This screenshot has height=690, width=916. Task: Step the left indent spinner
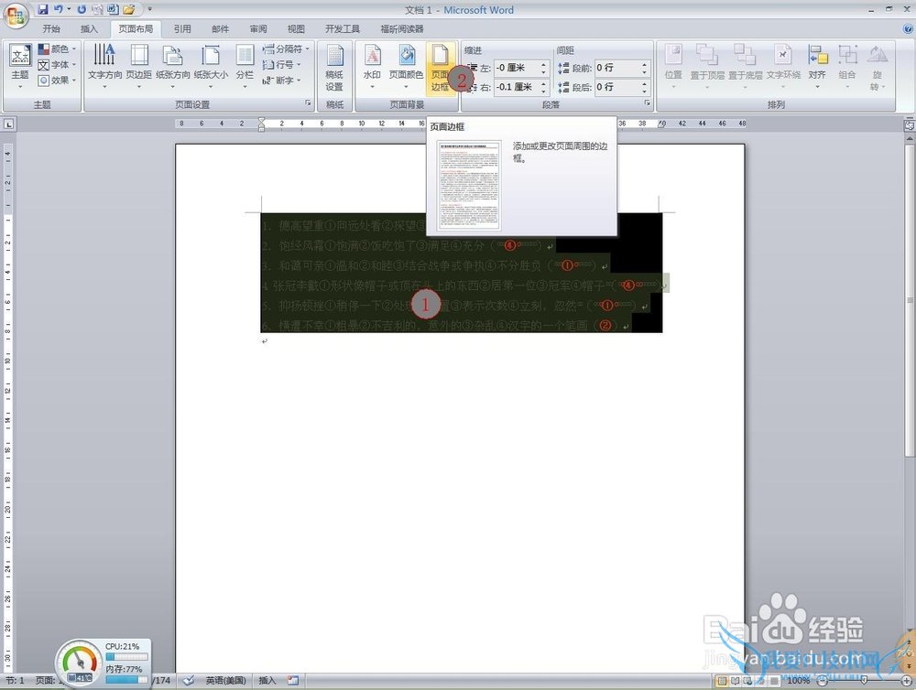(x=544, y=68)
